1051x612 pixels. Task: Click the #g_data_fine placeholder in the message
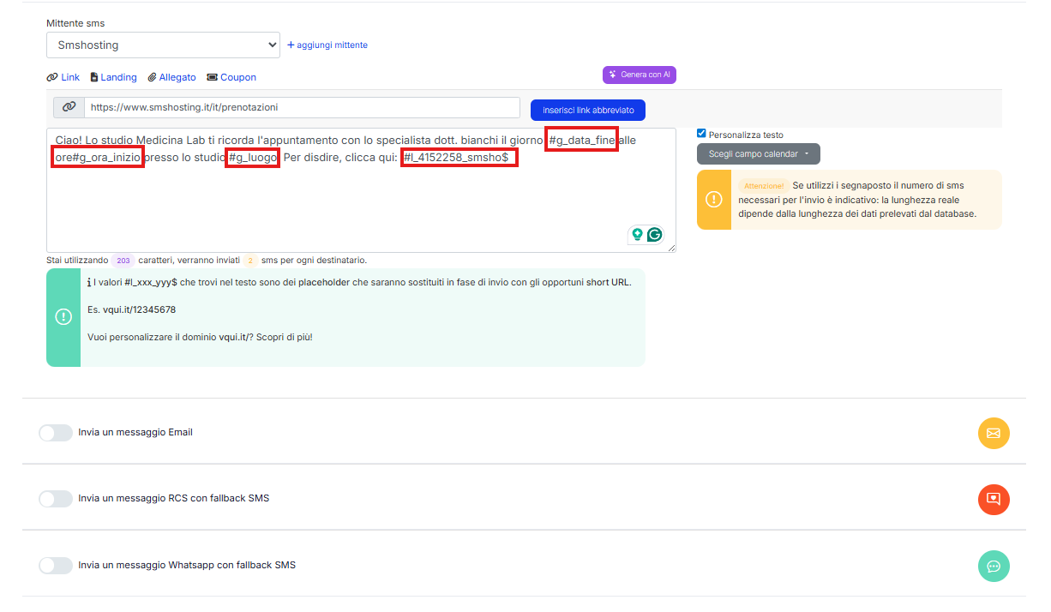click(582, 140)
